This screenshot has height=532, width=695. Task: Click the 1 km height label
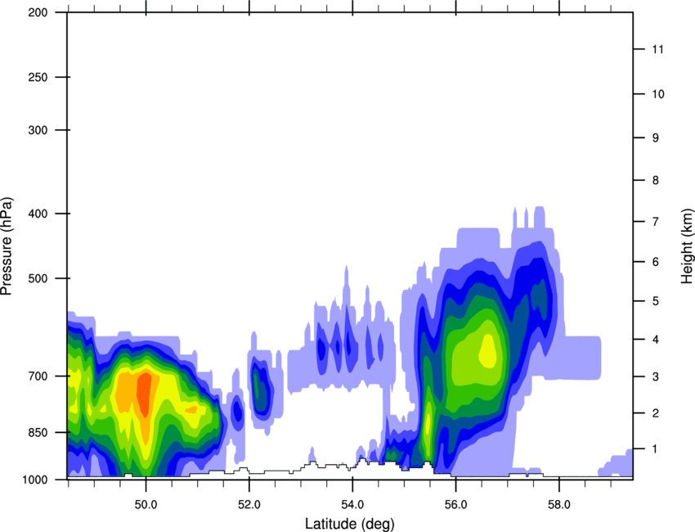pos(655,449)
